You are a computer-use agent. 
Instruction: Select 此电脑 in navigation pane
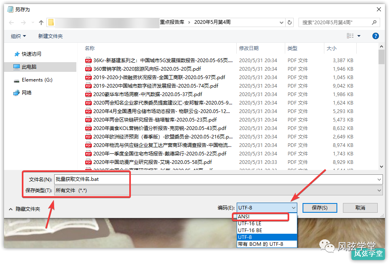[x=40, y=67]
